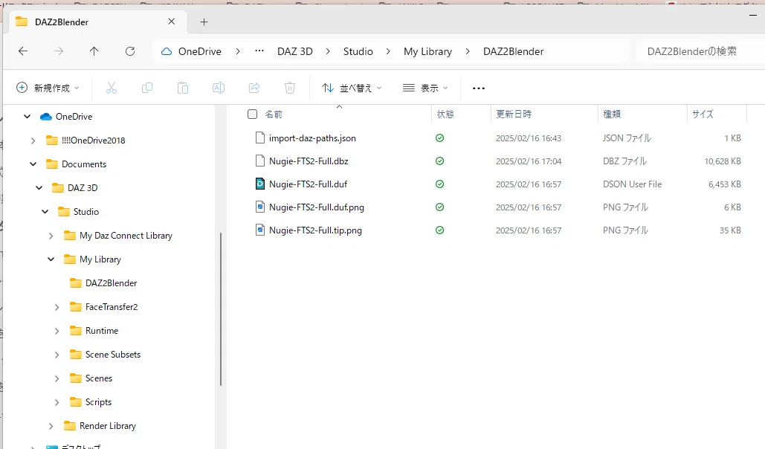Click the OneDrive cloud icon in address bar
This screenshot has height=449, width=765.
[x=167, y=51]
